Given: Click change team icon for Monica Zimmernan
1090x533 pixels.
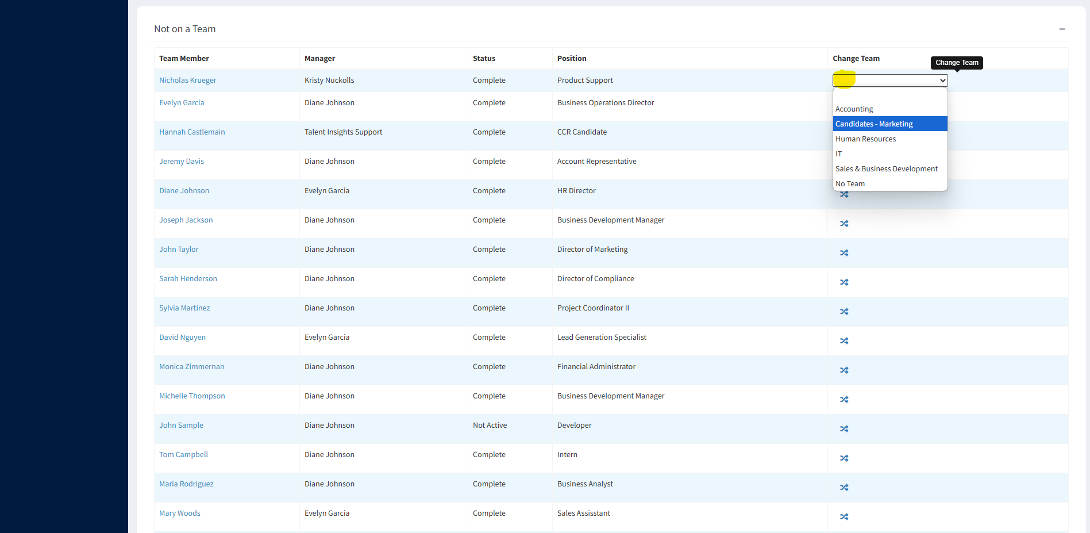Looking at the screenshot, I should pos(844,370).
